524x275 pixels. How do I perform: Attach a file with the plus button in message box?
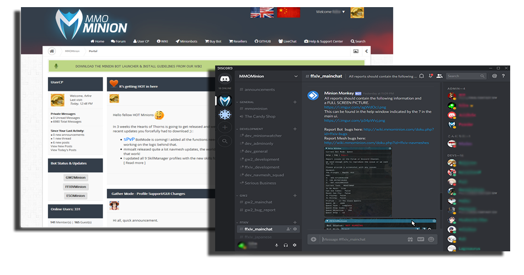pos(313,239)
